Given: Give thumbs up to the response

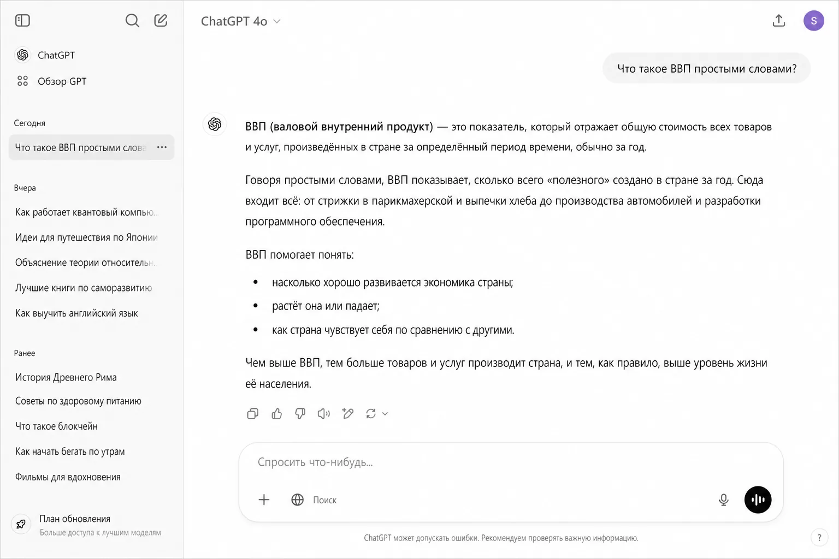Looking at the screenshot, I should pos(277,414).
